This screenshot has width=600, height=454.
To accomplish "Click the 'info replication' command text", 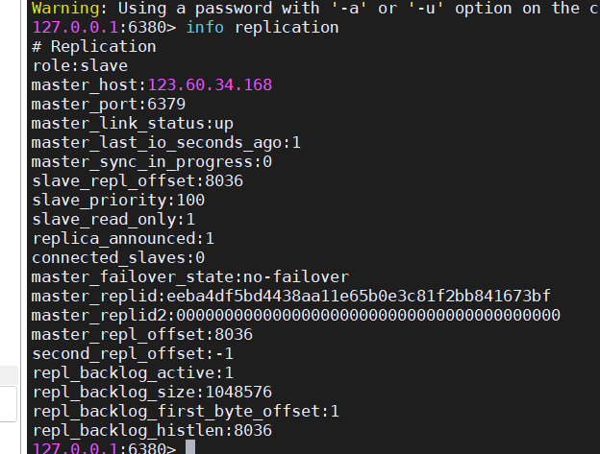I will 262,28.
